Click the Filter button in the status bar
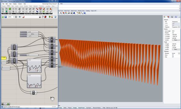181x109 pixels. point(104,108)
